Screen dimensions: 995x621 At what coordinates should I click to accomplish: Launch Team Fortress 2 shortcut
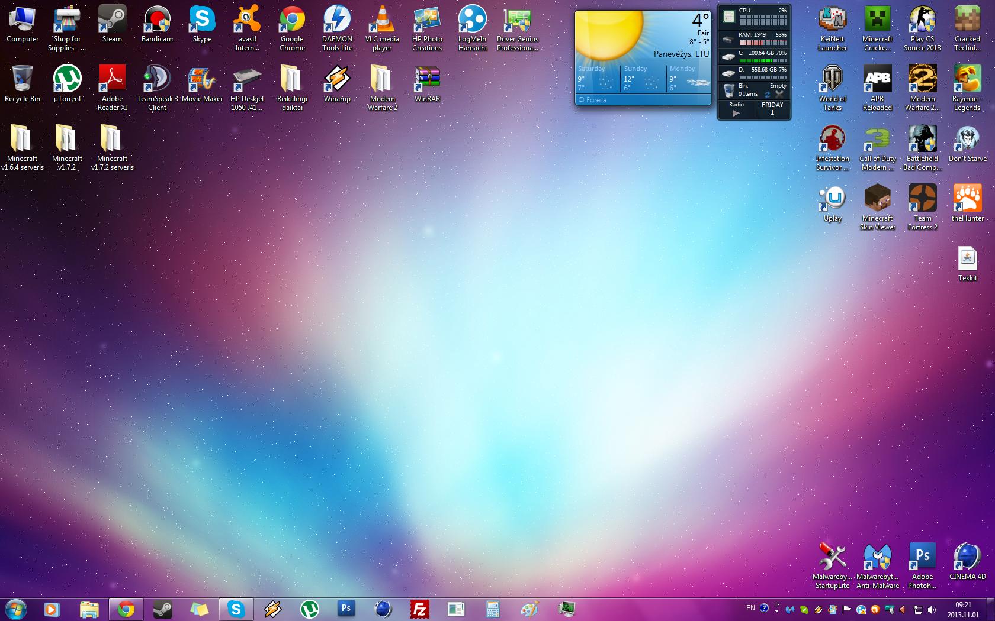922,207
